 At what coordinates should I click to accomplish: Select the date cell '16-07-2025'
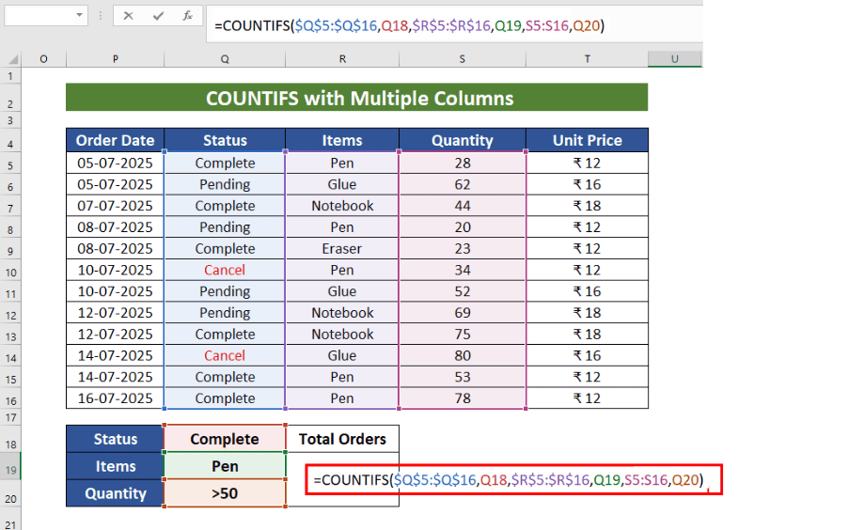[115, 398]
